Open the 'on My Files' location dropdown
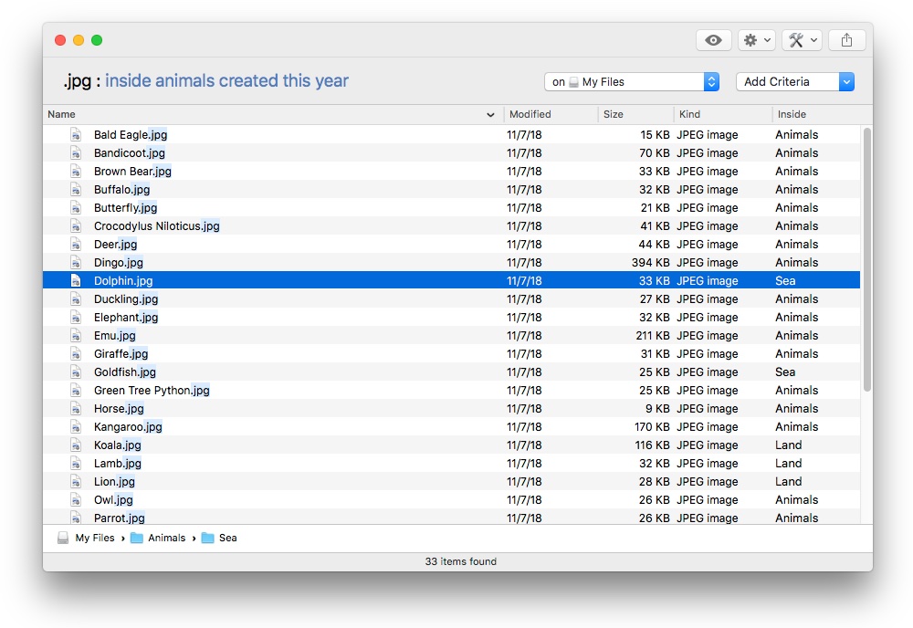913x628 pixels. click(x=632, y=82)
